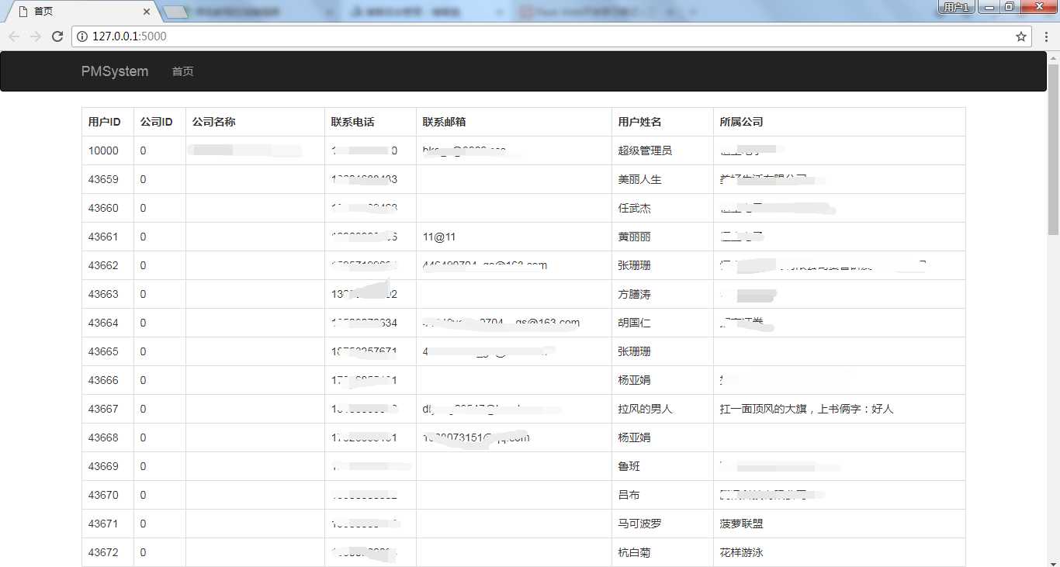Select the name 拉风的男人
Viewport: 1060px width, 567px height.
pos(645,409)
